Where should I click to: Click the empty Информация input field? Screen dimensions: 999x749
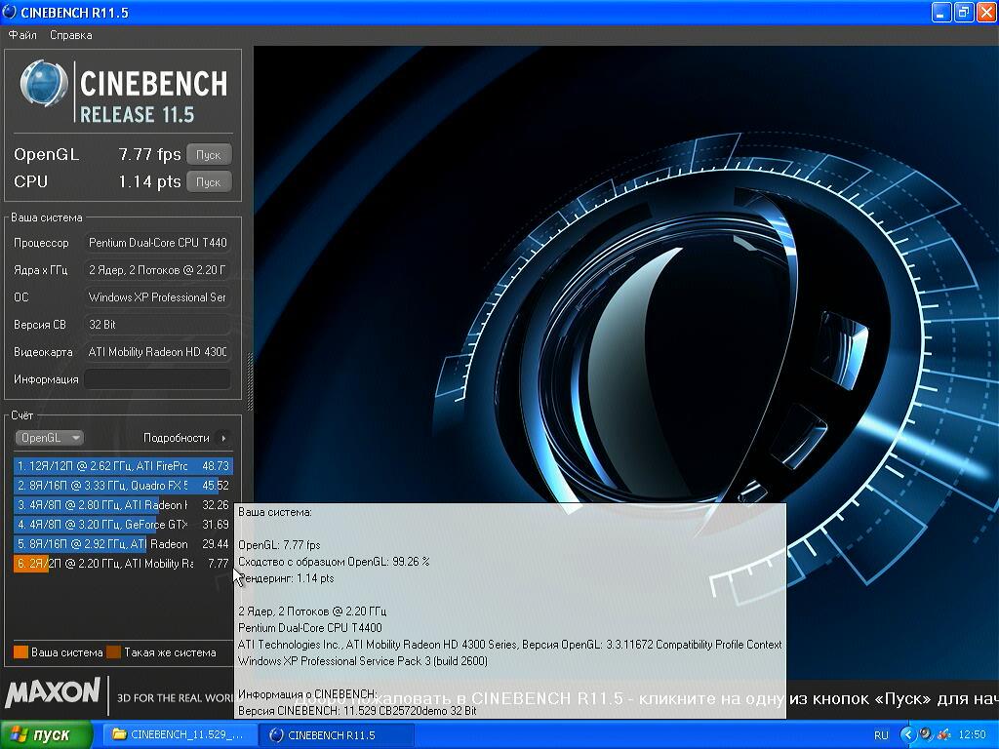point(157,379)
